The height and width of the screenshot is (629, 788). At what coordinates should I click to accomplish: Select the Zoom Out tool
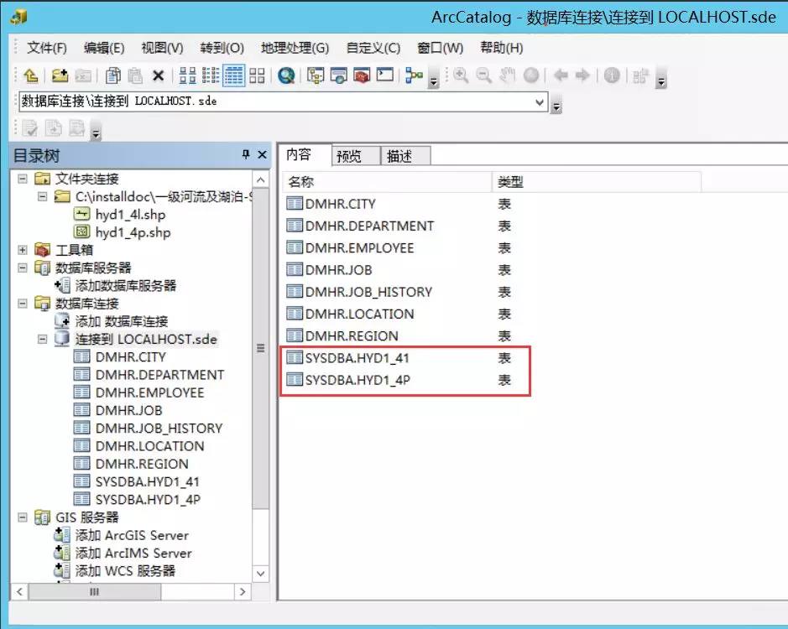coord(483,75)
